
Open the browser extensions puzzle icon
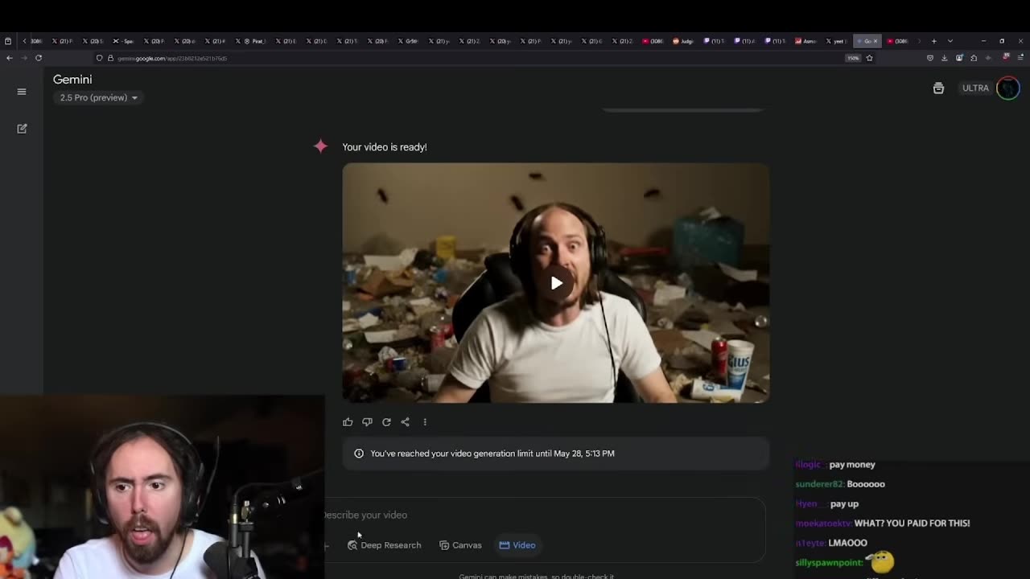click(974, 58)
